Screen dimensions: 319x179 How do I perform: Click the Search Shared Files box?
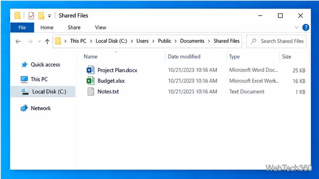point(276,41)
